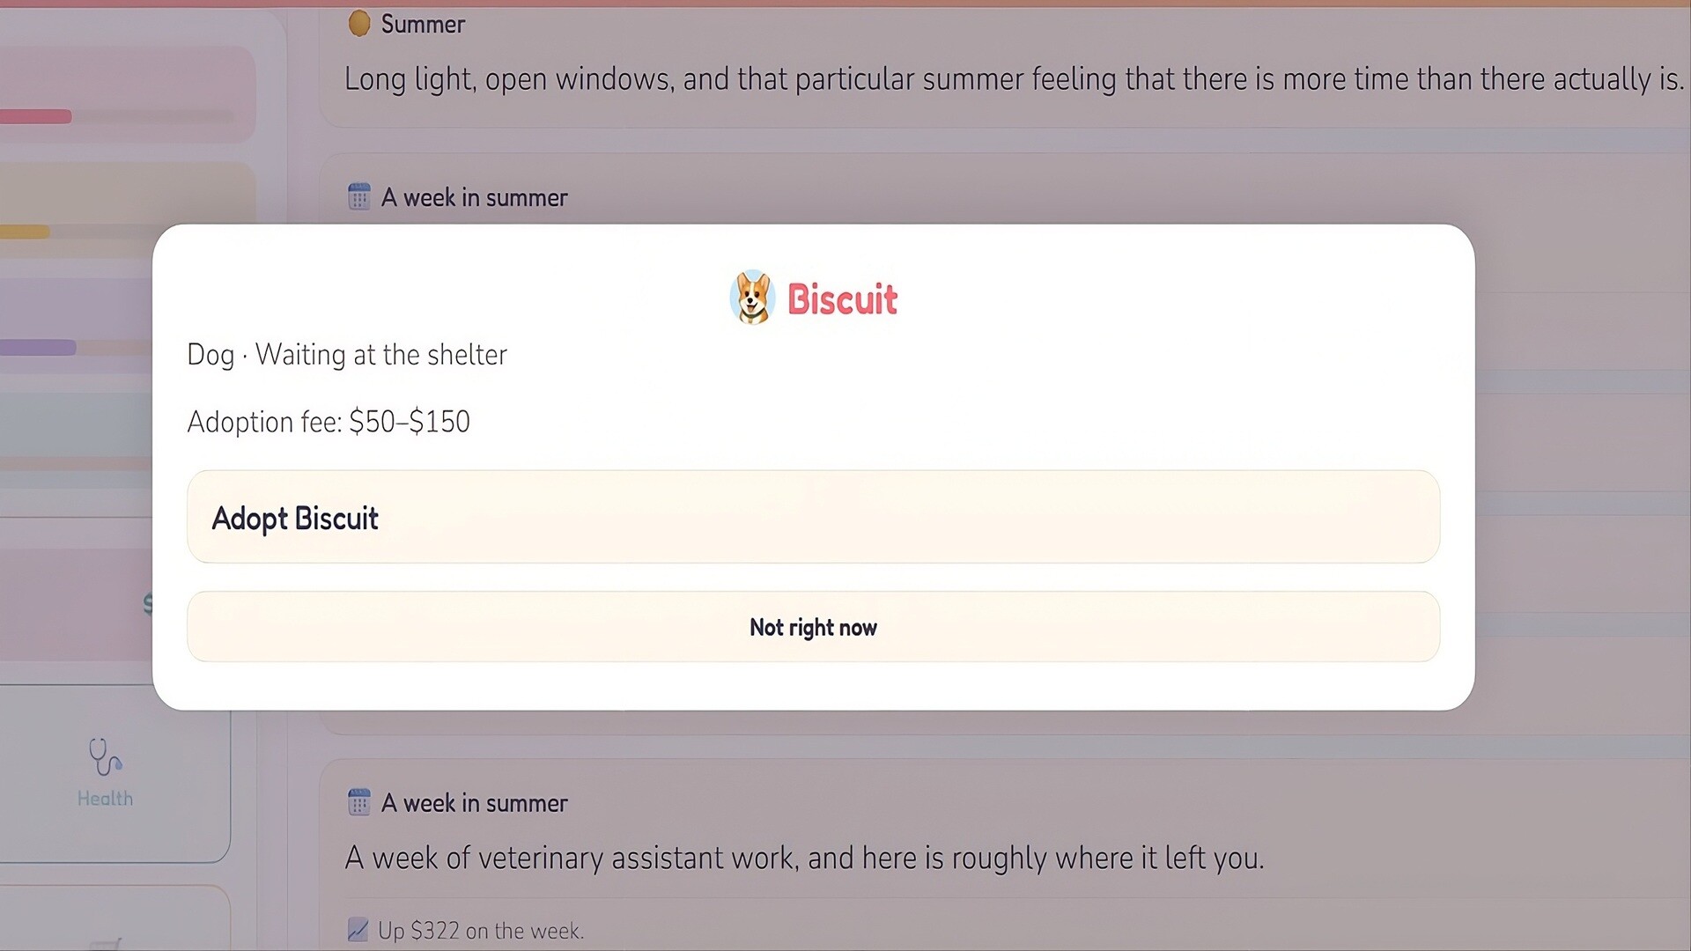Open the Summer season heading

423,24
